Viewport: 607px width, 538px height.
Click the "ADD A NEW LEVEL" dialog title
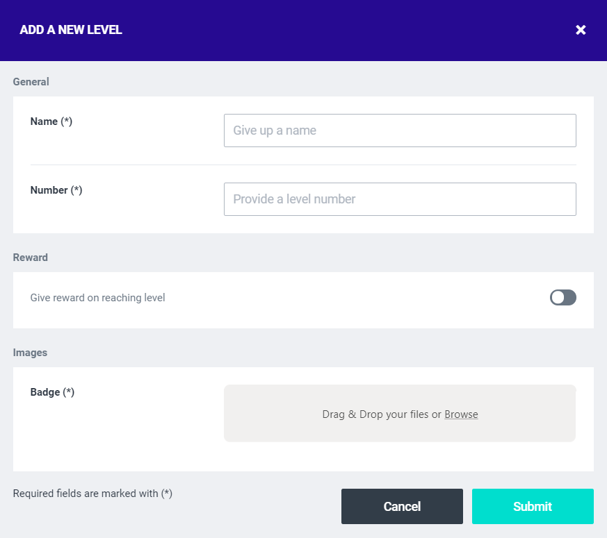(x=71, y=30)
